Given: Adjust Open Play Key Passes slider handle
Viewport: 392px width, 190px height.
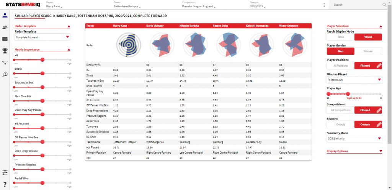Looking at the screenshot, I should pos(42,115).
